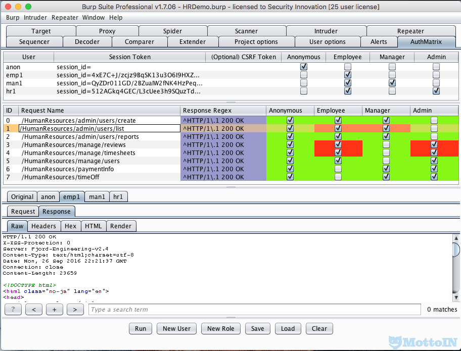Switch to the Response sub-tab
The width and height of the screenshot is (461, 351).
[x=57, y=212]
